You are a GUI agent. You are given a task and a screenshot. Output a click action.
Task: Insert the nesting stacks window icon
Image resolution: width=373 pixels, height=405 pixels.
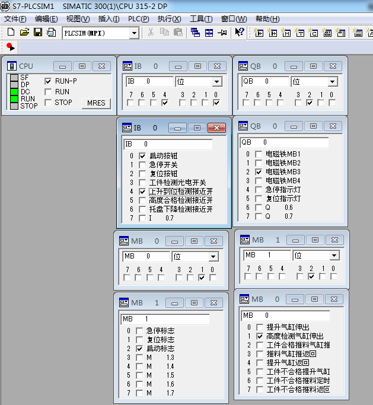click(358, 33)
